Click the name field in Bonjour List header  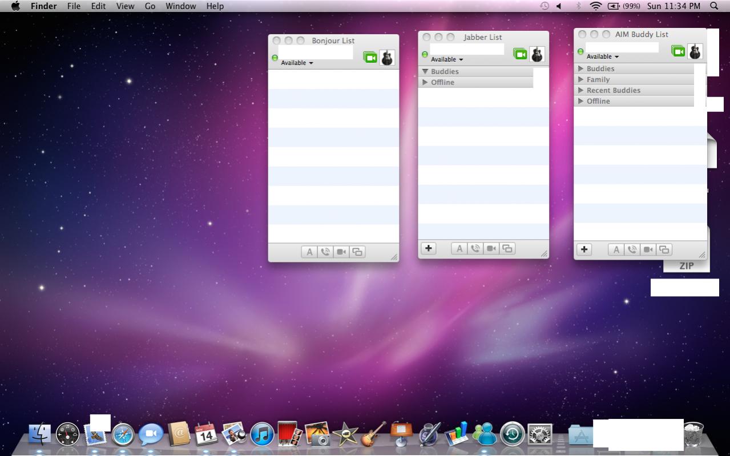coord(316,53)
